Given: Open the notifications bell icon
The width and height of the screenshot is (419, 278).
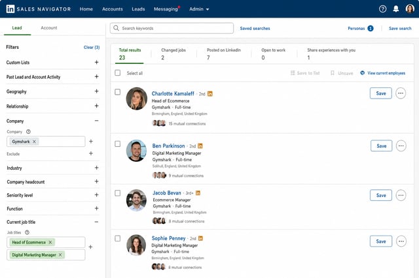Looking at the screenshot, I should coord(395,8).
